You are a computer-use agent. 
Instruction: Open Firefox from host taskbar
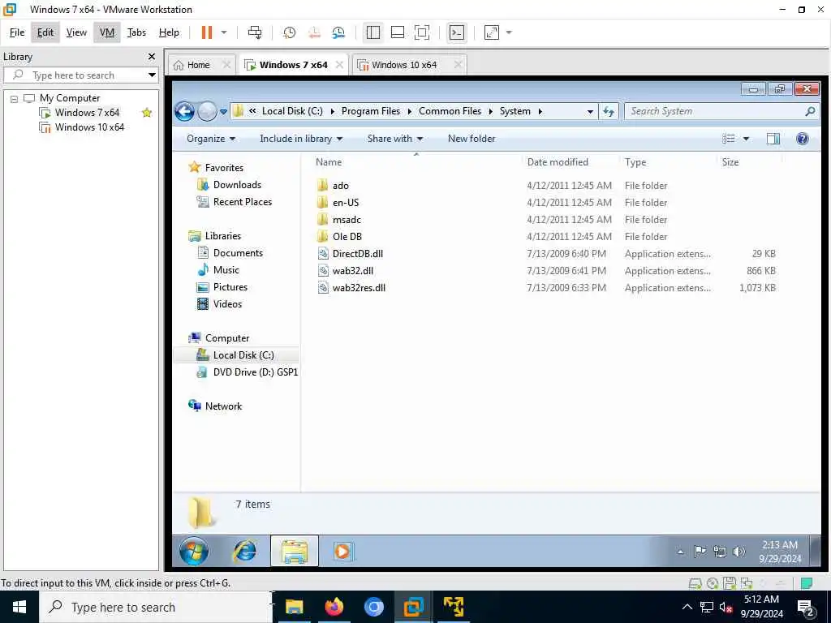coord(334,607)
